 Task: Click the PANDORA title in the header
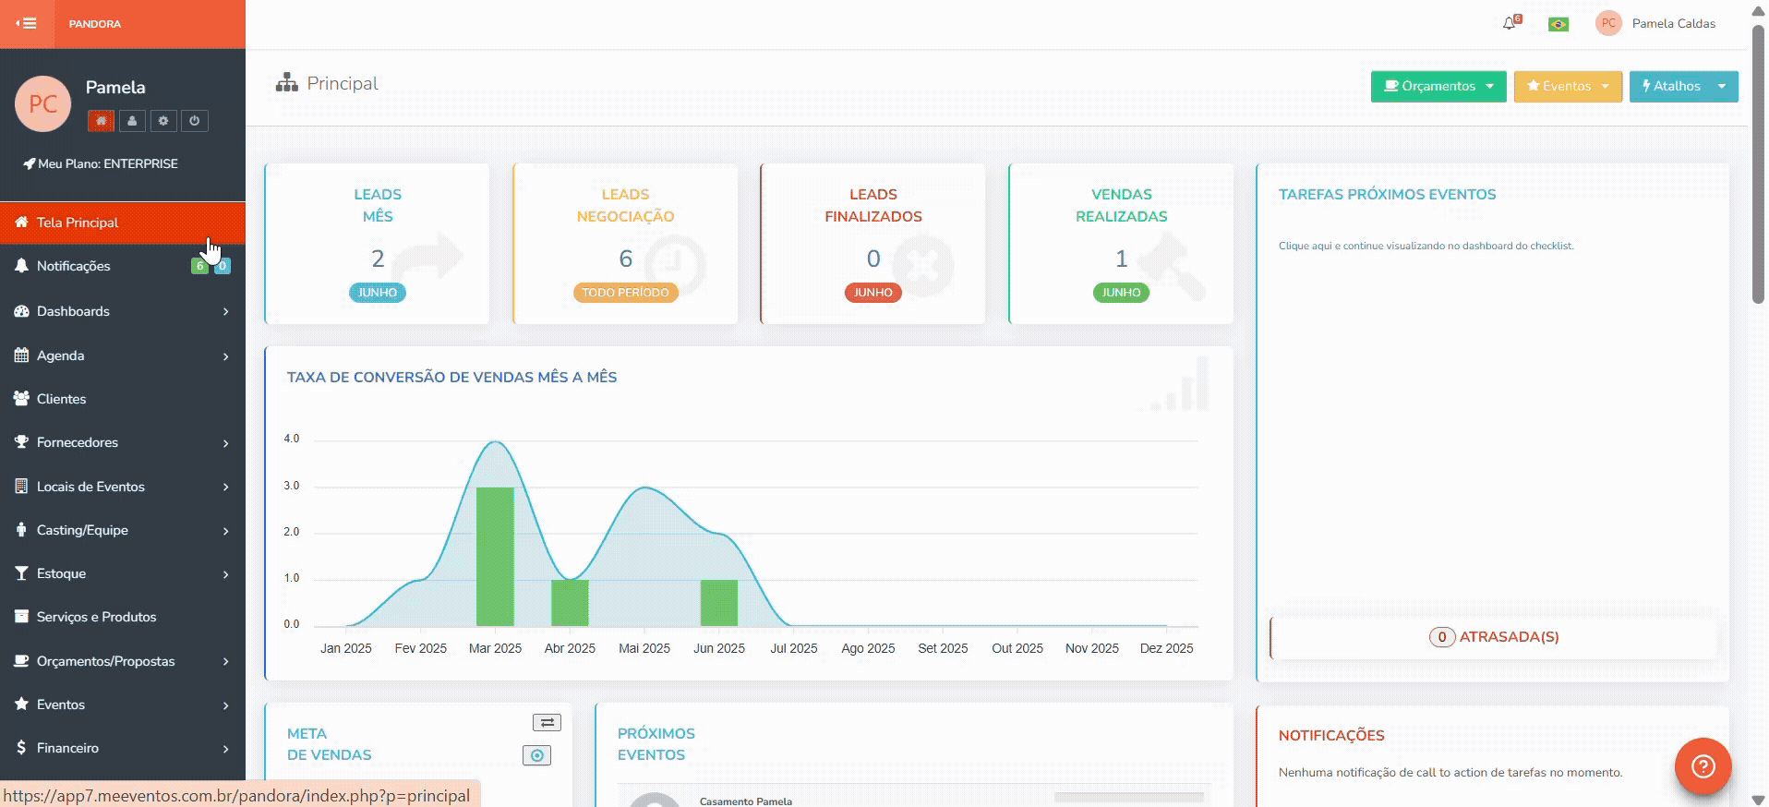[x=95, y=24]
